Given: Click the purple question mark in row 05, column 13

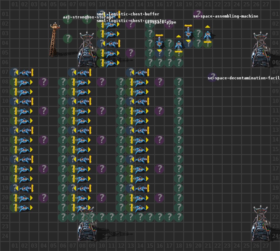Looking at the screenshot, I should coord(130,53).
